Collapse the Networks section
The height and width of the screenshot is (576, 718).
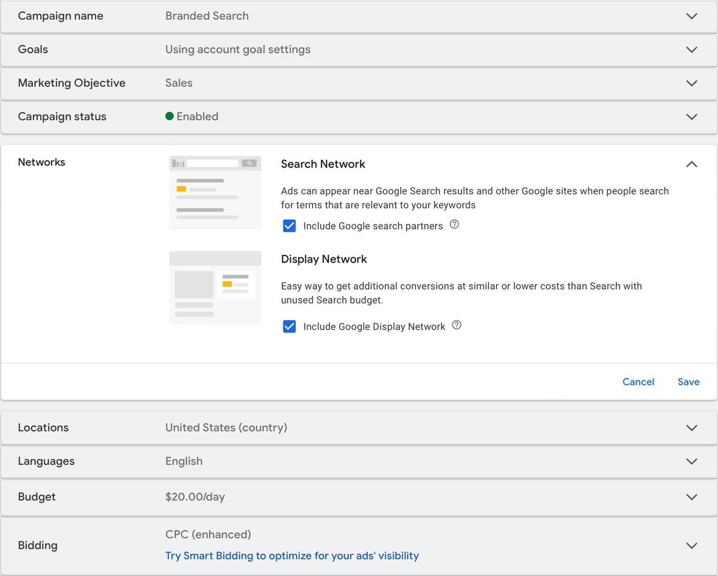pos(691,164)
